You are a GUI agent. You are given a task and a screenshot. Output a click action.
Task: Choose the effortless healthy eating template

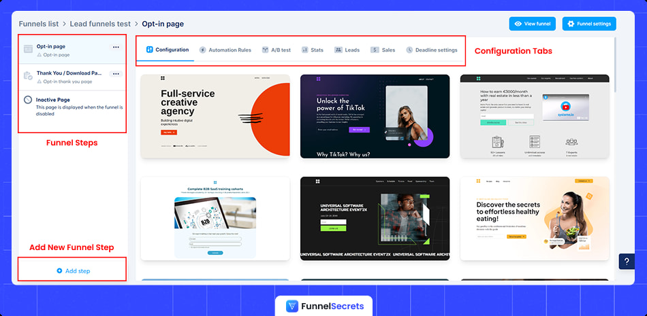point(535,218)
